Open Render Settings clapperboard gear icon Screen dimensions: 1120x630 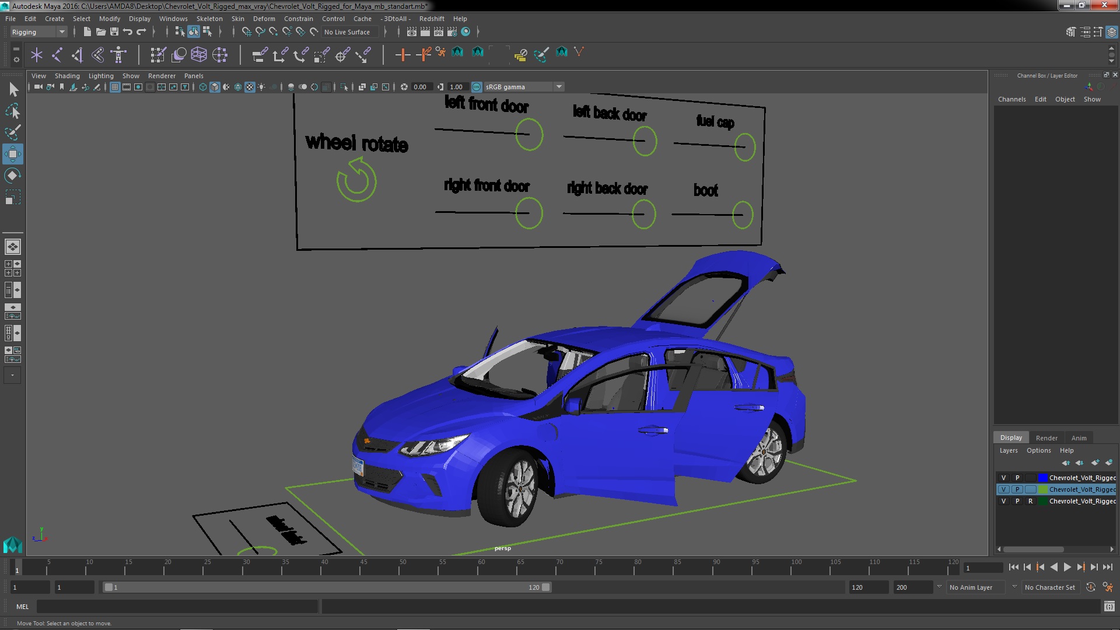coord(452,32)
